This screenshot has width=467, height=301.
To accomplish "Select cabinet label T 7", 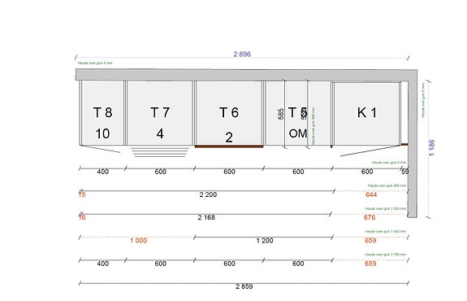I will click(160, 112).
